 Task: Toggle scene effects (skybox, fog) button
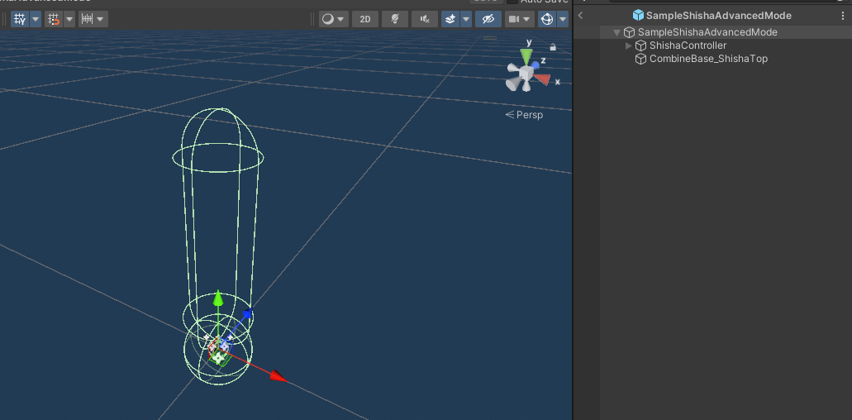(x=450, y=20)
